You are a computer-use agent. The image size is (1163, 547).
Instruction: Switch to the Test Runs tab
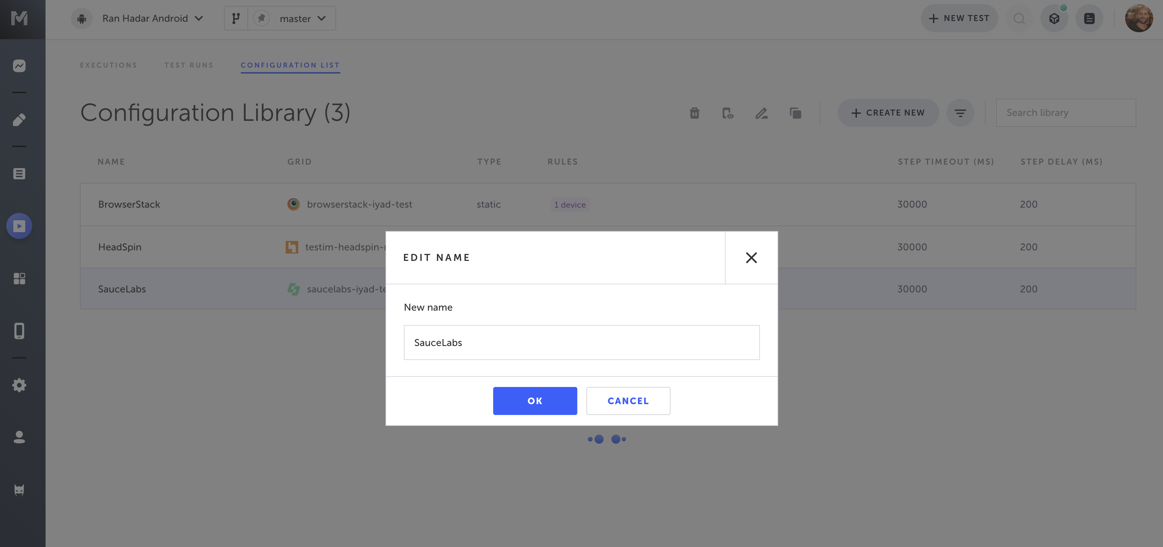pyautogui.click(x=189, y=65)
